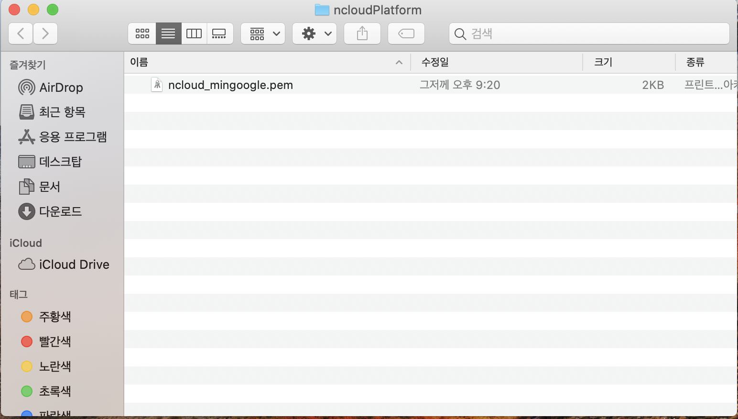
Task: Open AirDrop in the sidebar
Action: pos(62,88)
